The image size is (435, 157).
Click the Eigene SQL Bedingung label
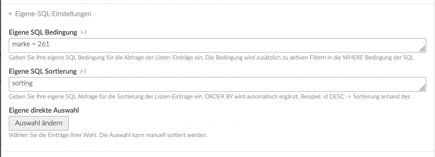[43, 33]
